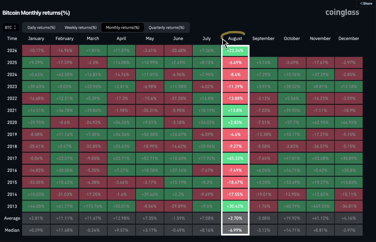Image resolution: width=376 pixels, height=242 pixels.
Task: Select the August Median -6.99% cell
Action: pos(235,230)
